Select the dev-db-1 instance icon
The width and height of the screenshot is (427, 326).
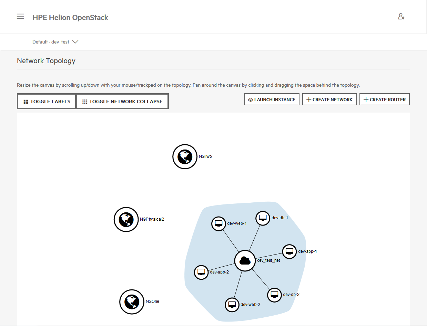(263, 218)
